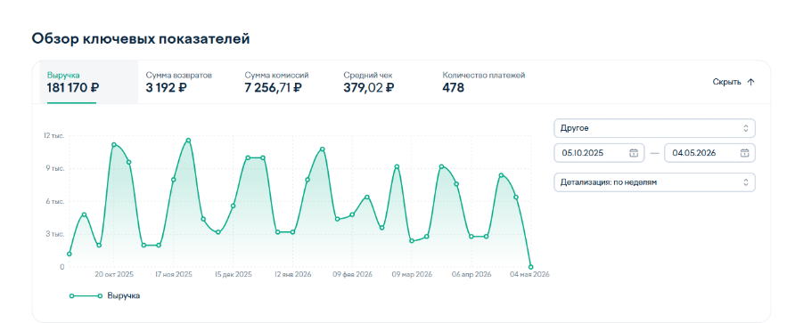The image size is (795, 323).
Task: Switch to Сумма возвратов tab
Action: (179, 82)
